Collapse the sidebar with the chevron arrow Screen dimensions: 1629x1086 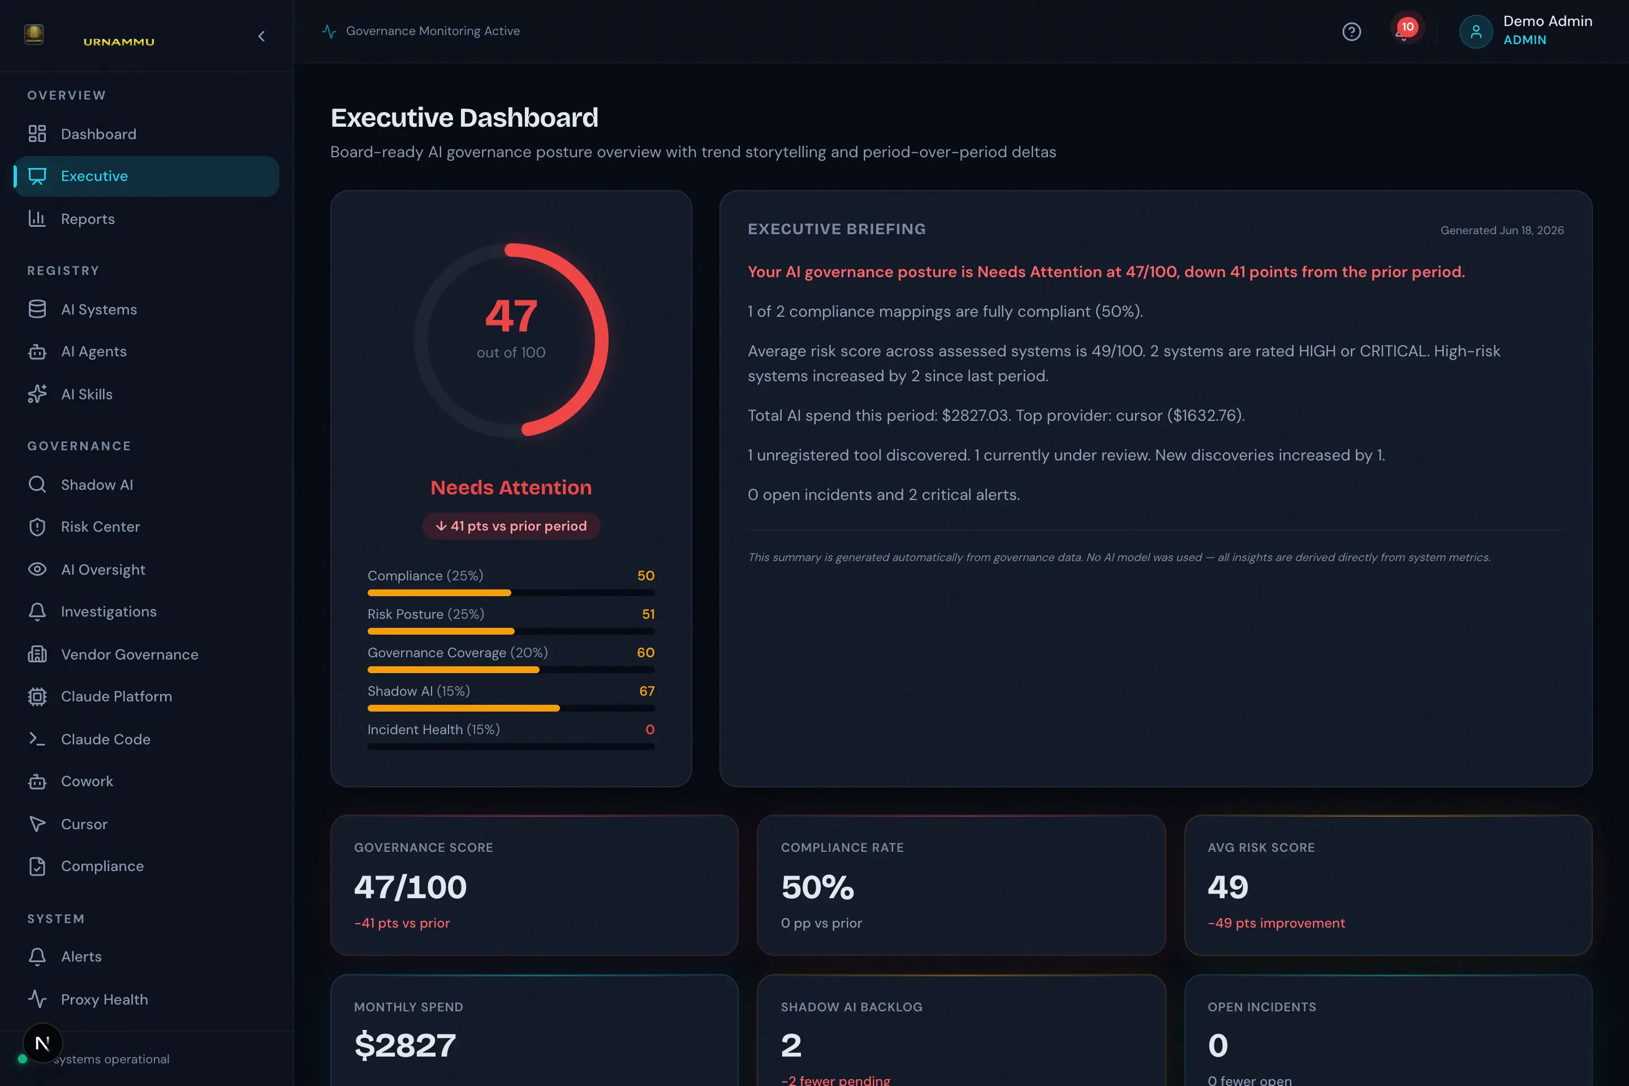261,36
